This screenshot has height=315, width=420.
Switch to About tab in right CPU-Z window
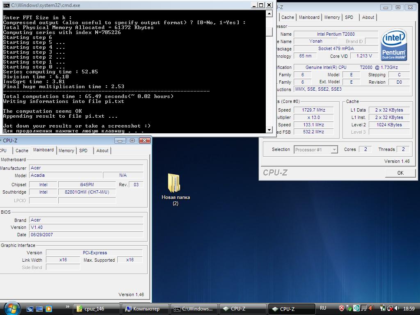(x=368, y=17)
